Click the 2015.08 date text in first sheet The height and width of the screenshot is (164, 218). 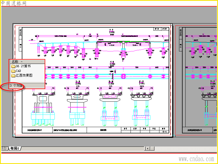21,33
